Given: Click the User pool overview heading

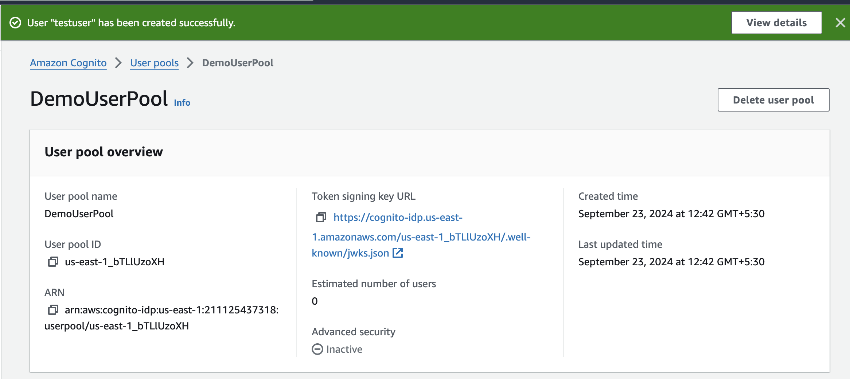Looking at the screenshot, I should (x=104, y=152).
